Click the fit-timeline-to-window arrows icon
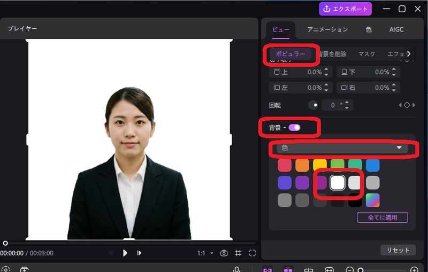This screenshot has width=428, height=272. 329,269
